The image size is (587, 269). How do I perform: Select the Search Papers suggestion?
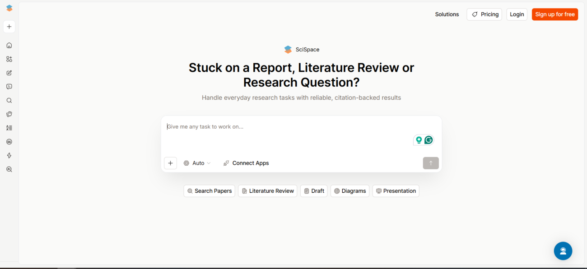(x=209, y=191)
